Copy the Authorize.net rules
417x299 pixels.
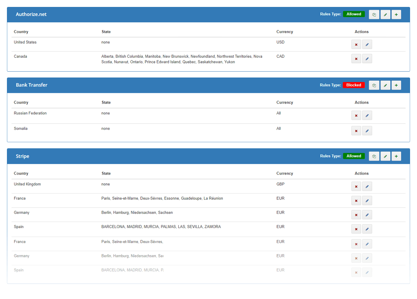pos(374,15)
